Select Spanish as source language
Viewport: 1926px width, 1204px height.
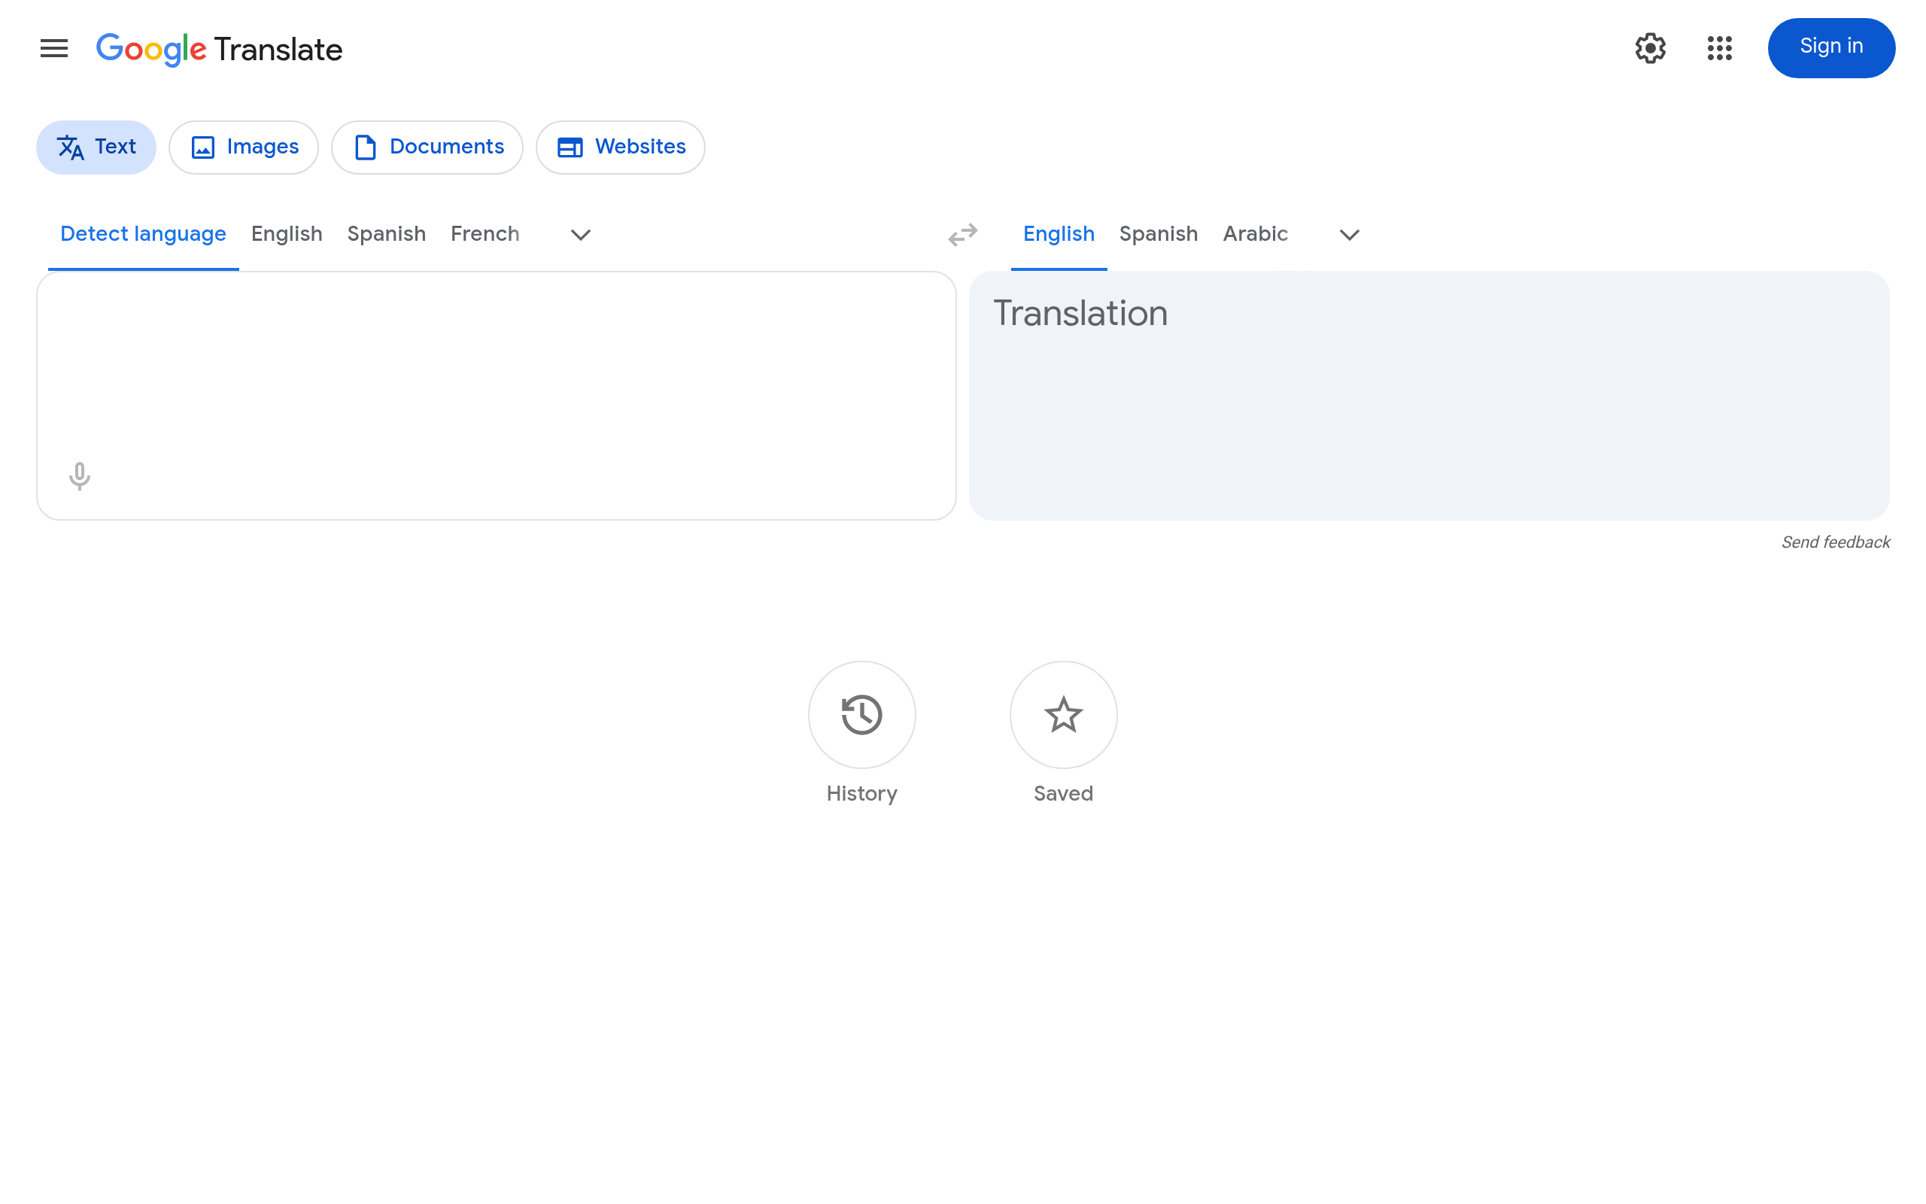click(386, 233)
